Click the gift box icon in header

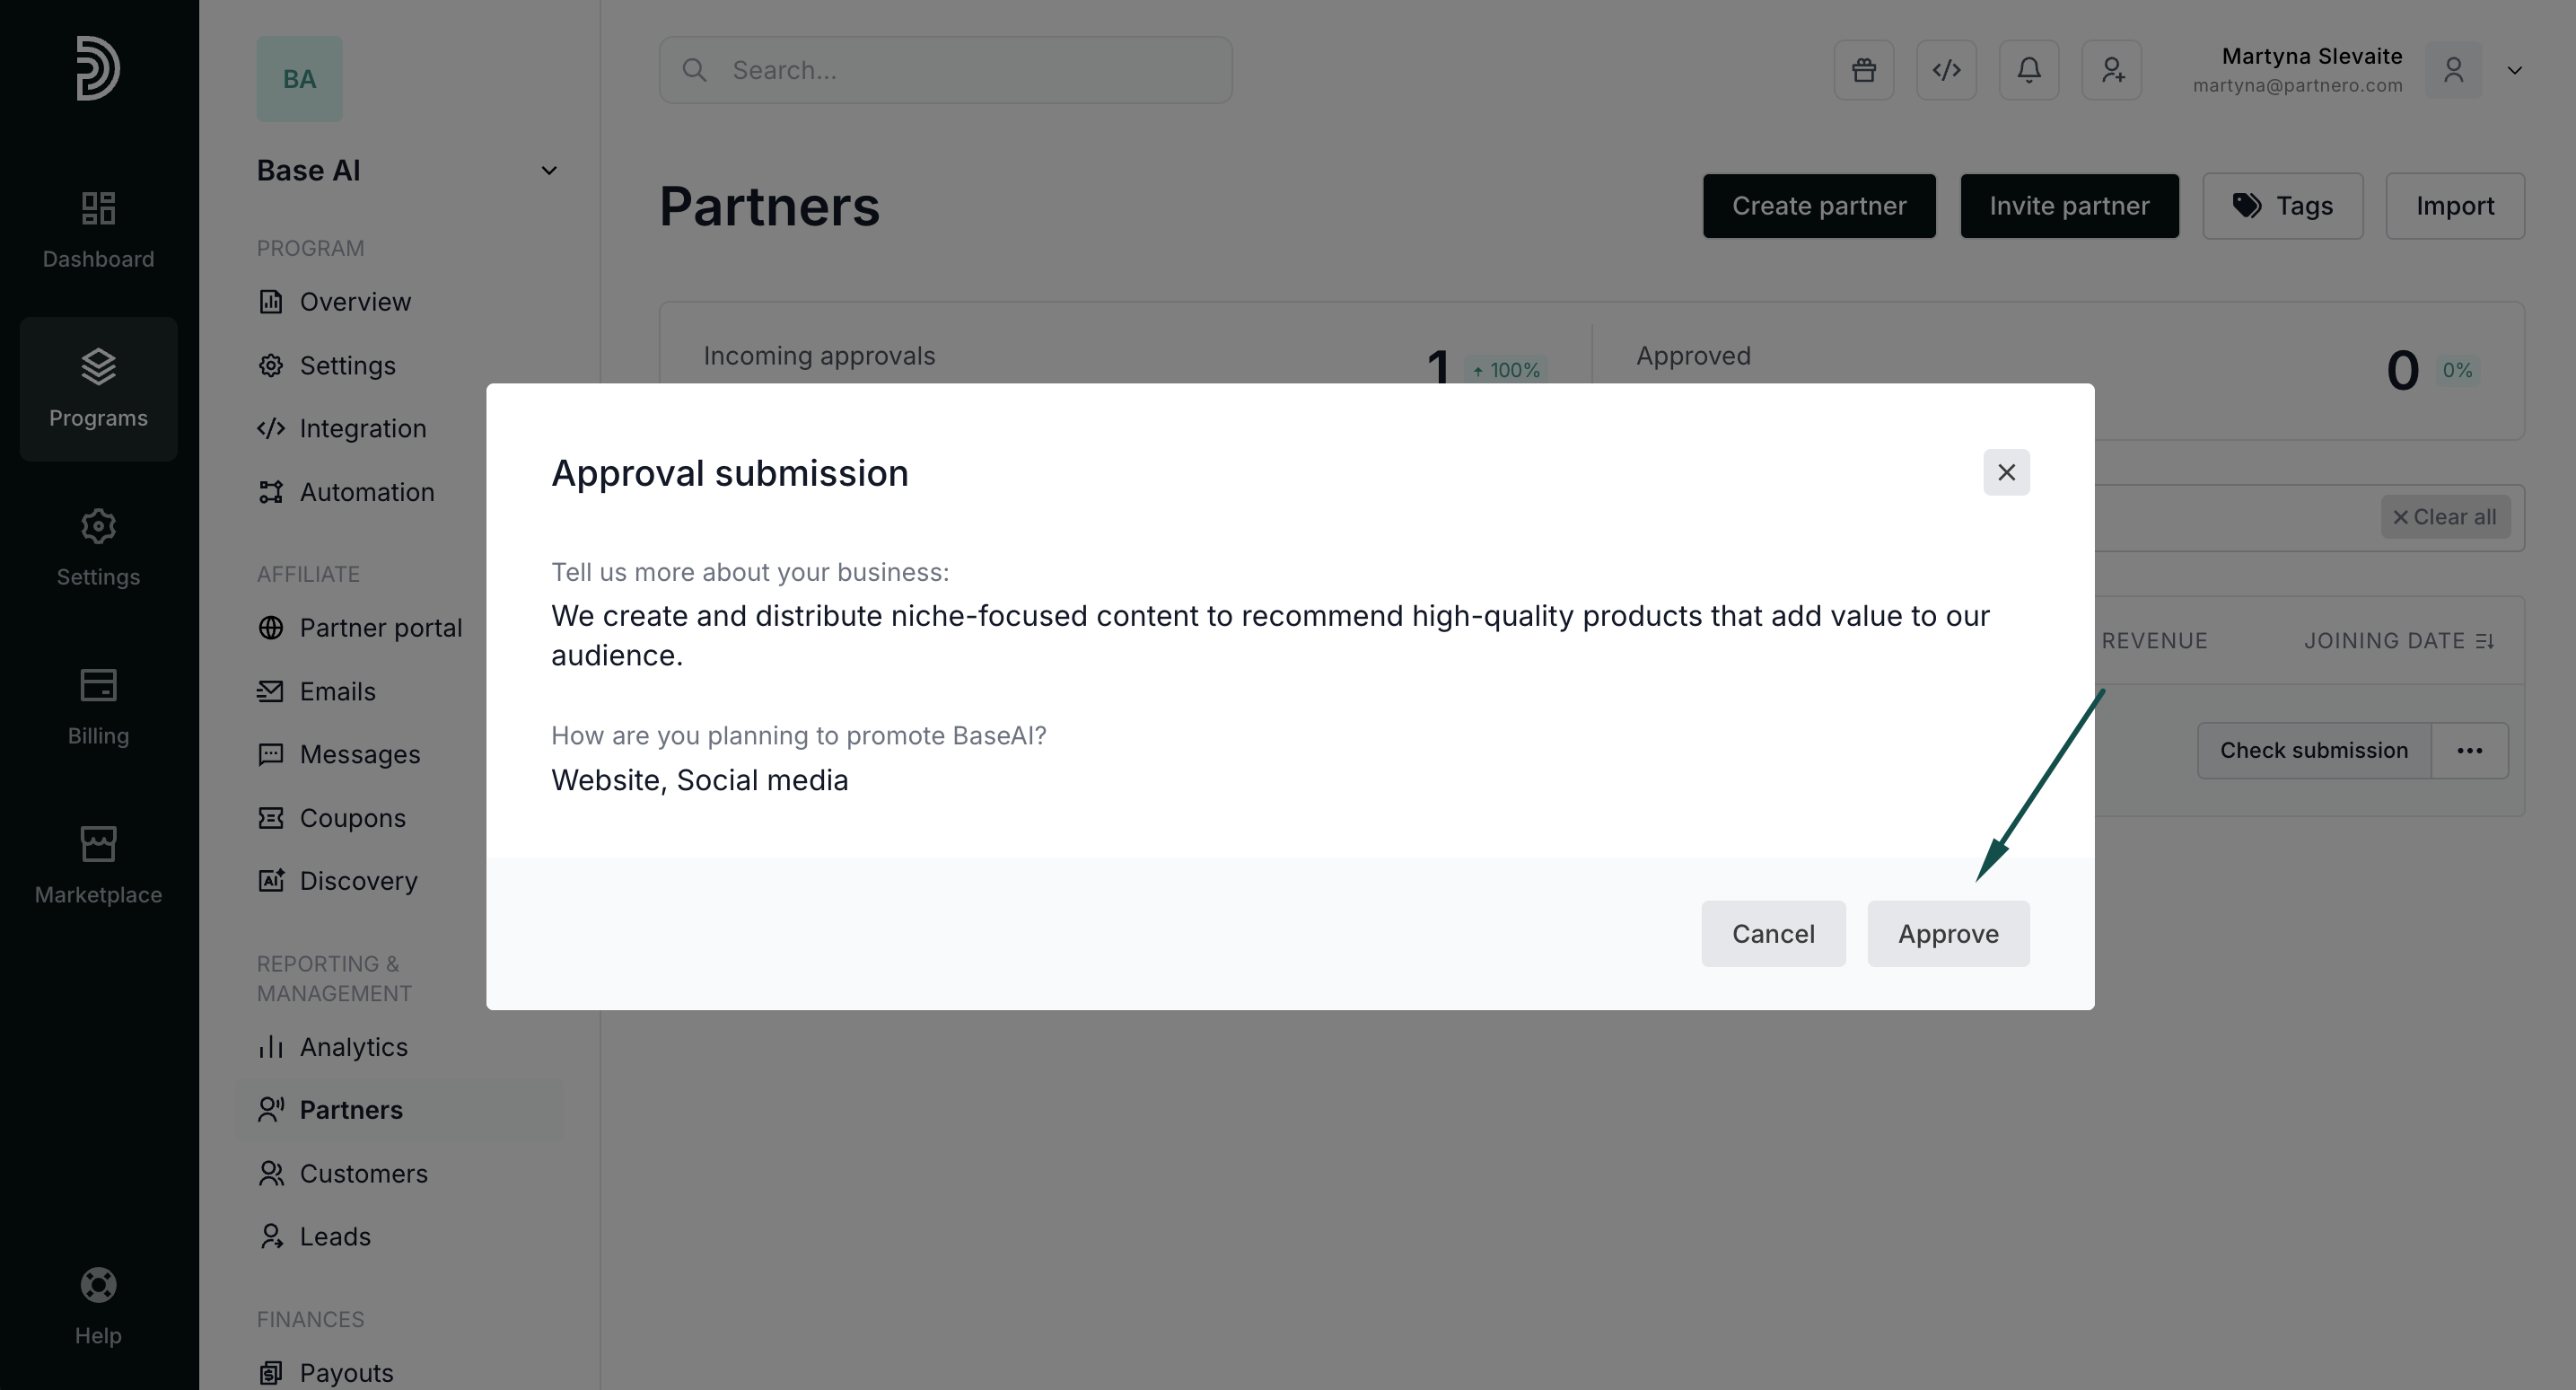point(1863,70)
